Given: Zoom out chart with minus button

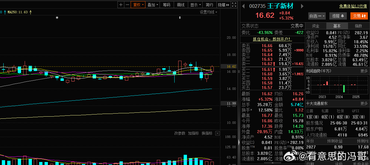Looking at the screenshot, I should click(x=127, y=5).
